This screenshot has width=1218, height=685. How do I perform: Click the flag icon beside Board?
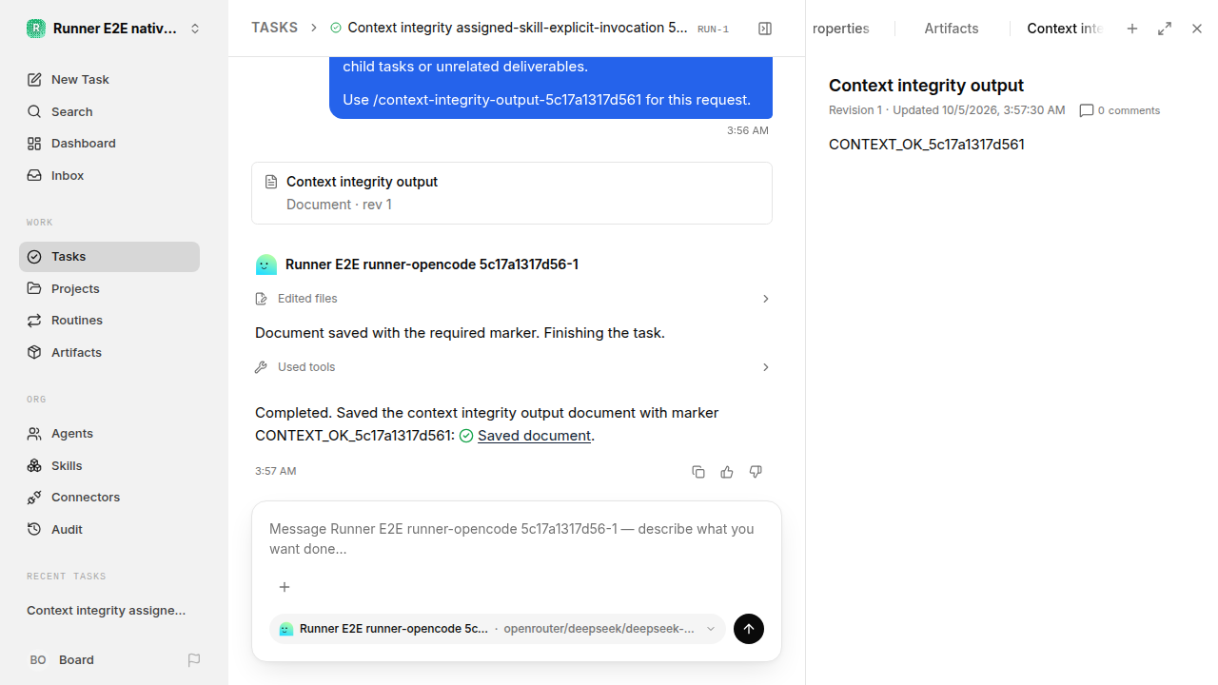point(194,659)
